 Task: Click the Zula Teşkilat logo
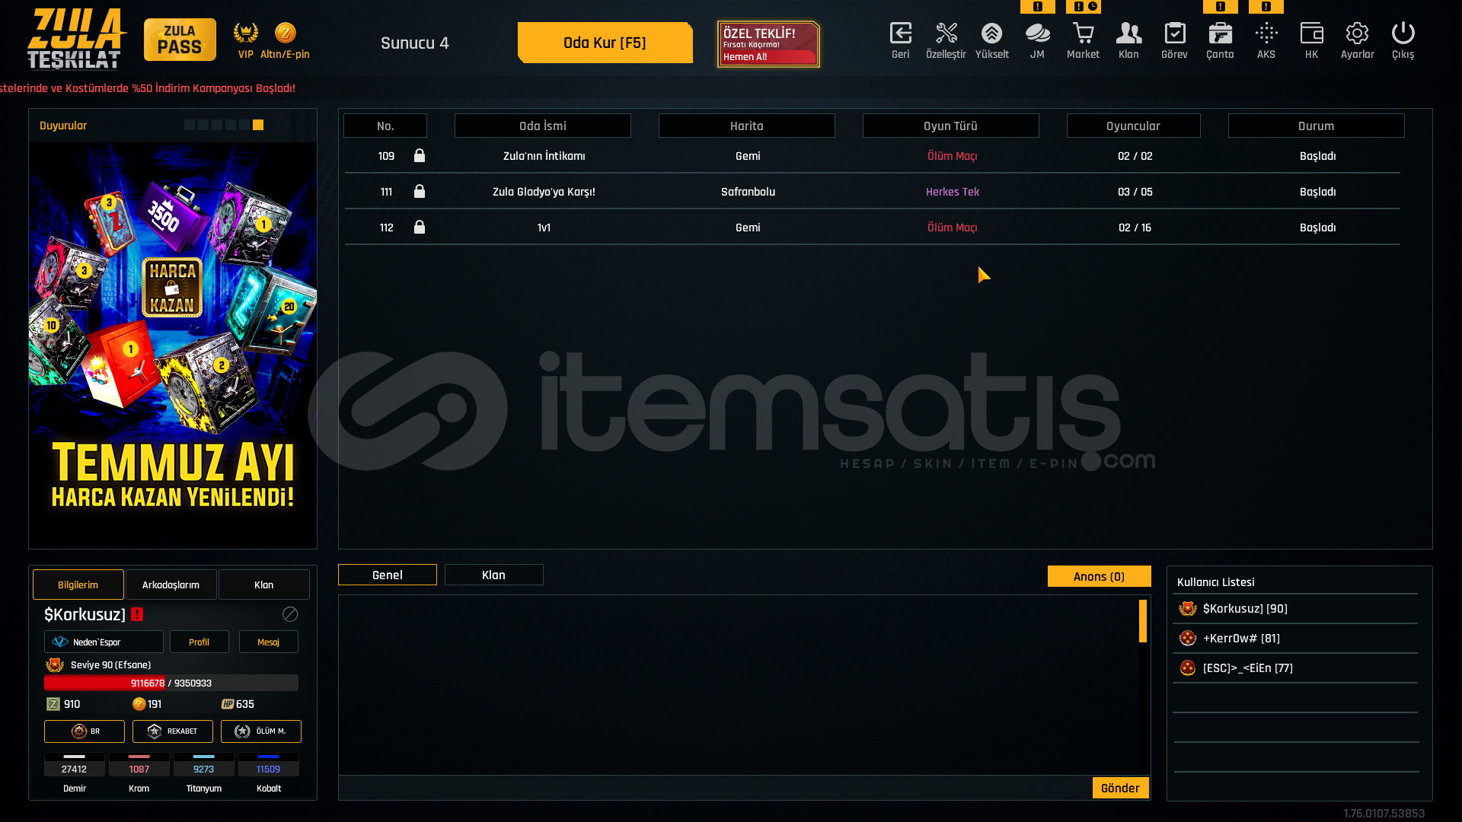click(x=76, y=38)
